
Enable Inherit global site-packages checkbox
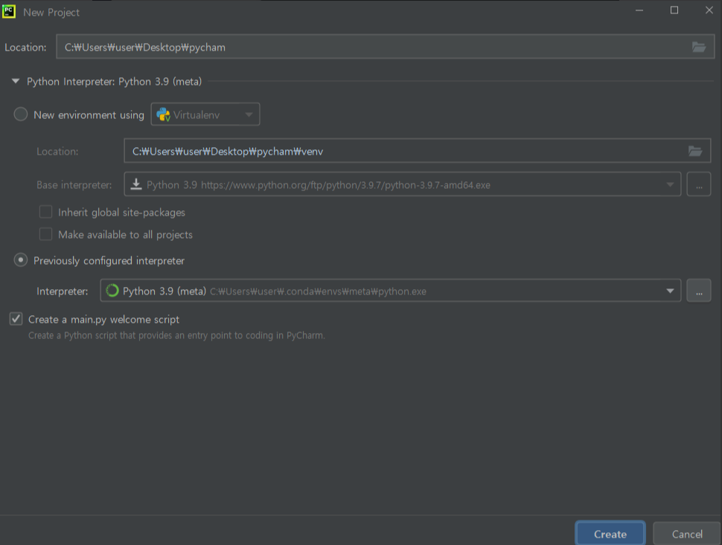pyautogui.click(x=45, y=212)
